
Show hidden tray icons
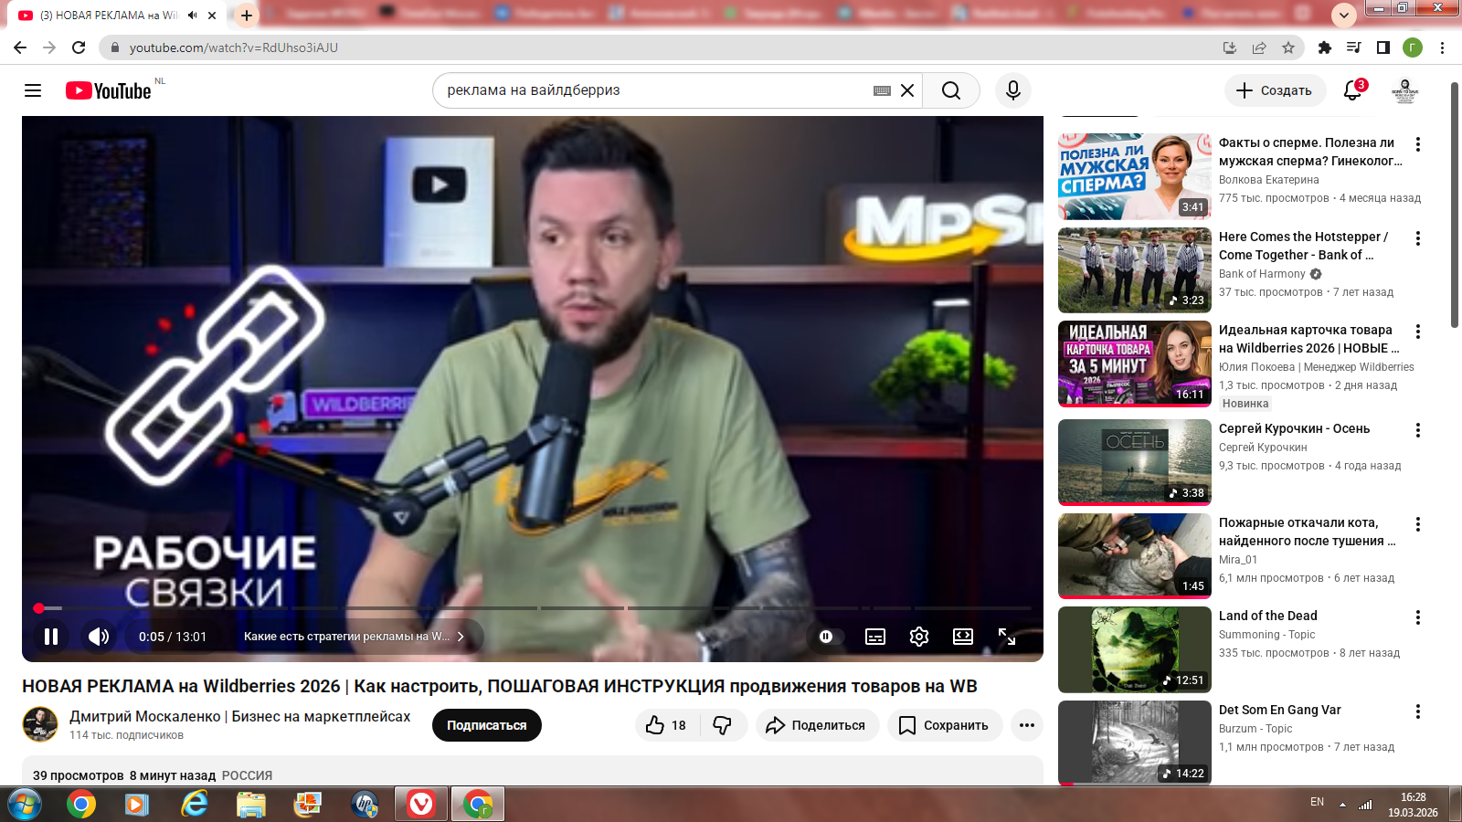(x=1342, y=805)
